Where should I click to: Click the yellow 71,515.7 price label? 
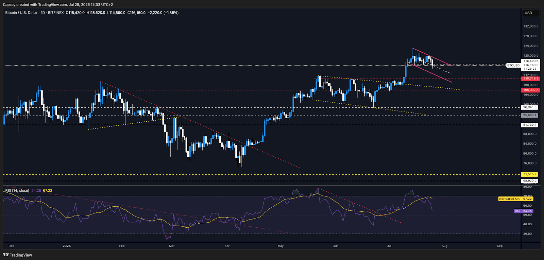(x=530, y=174)
